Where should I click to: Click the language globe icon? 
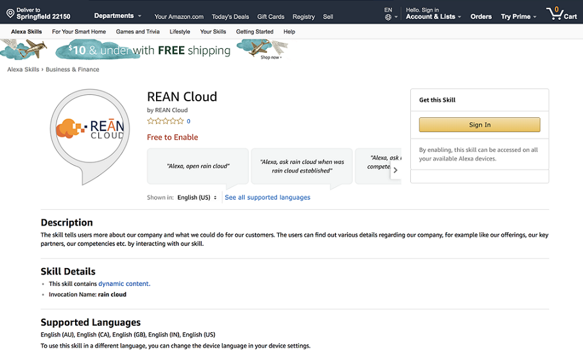click(388, 17)
